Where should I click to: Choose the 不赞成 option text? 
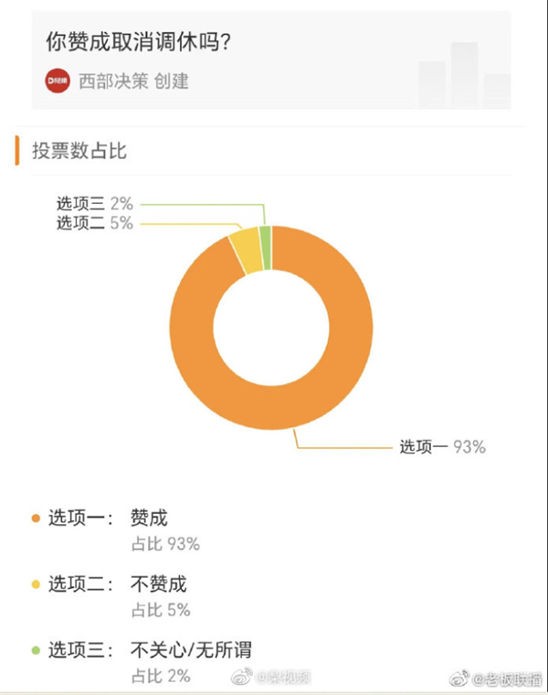(159, 584)
